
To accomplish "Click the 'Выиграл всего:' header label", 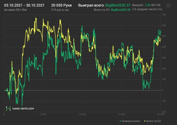I will [91, 5].
